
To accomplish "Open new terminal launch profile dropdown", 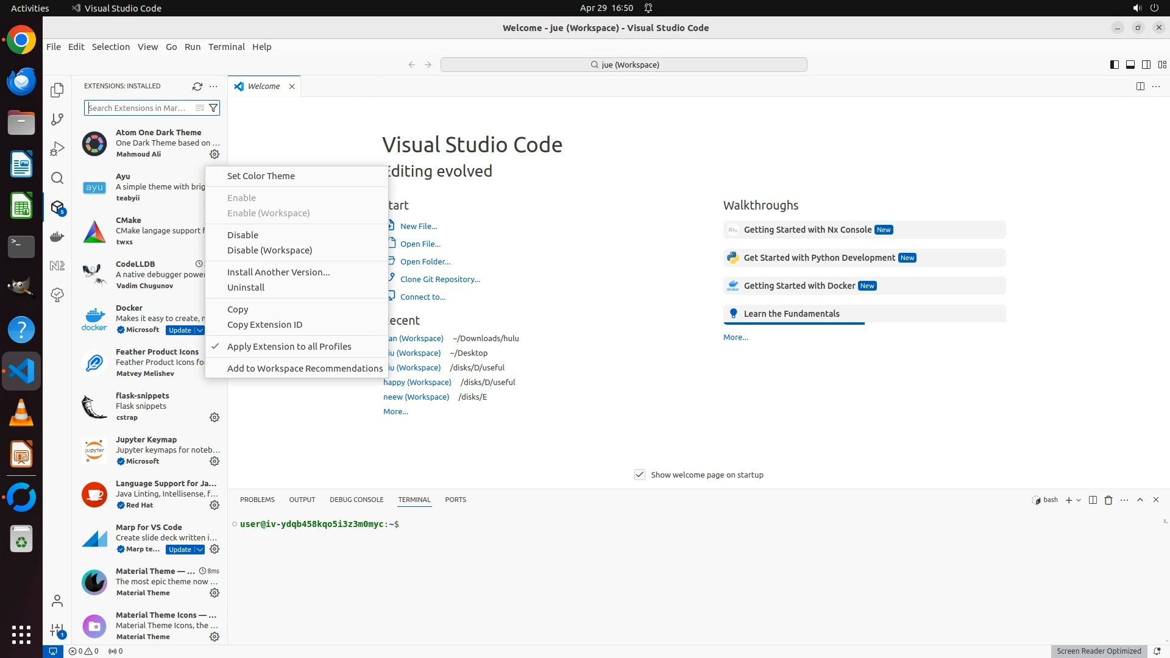I will (1079, 500).
